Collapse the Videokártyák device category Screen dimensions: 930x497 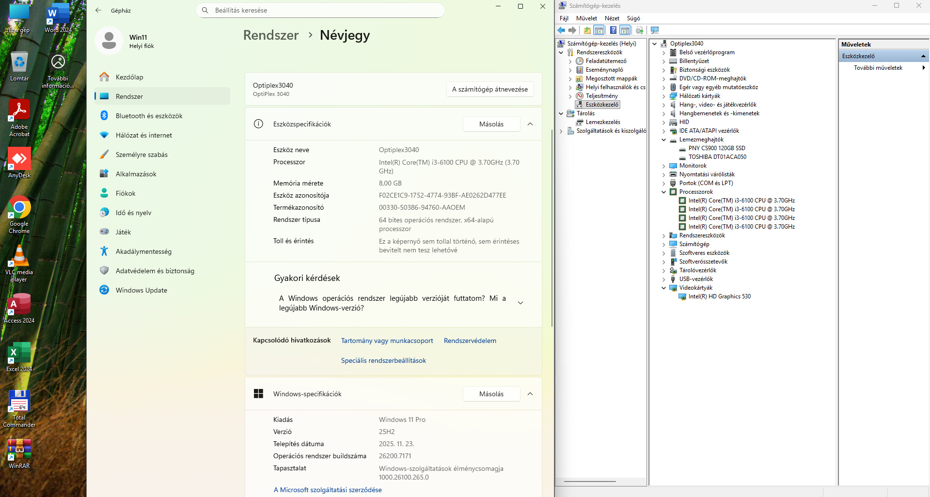coord(664,288)
